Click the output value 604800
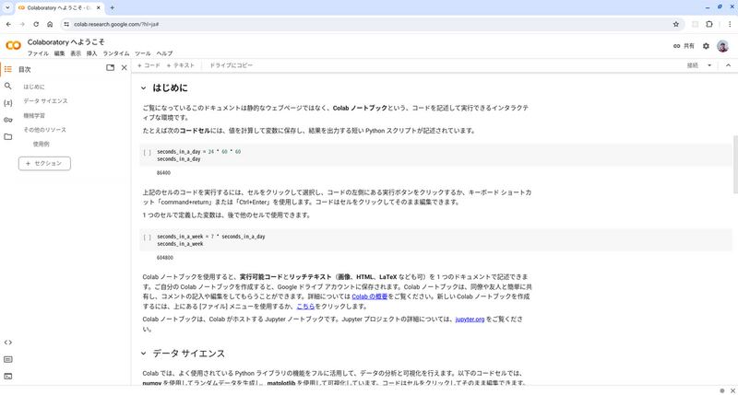738x395 pixels. point(165,258)
